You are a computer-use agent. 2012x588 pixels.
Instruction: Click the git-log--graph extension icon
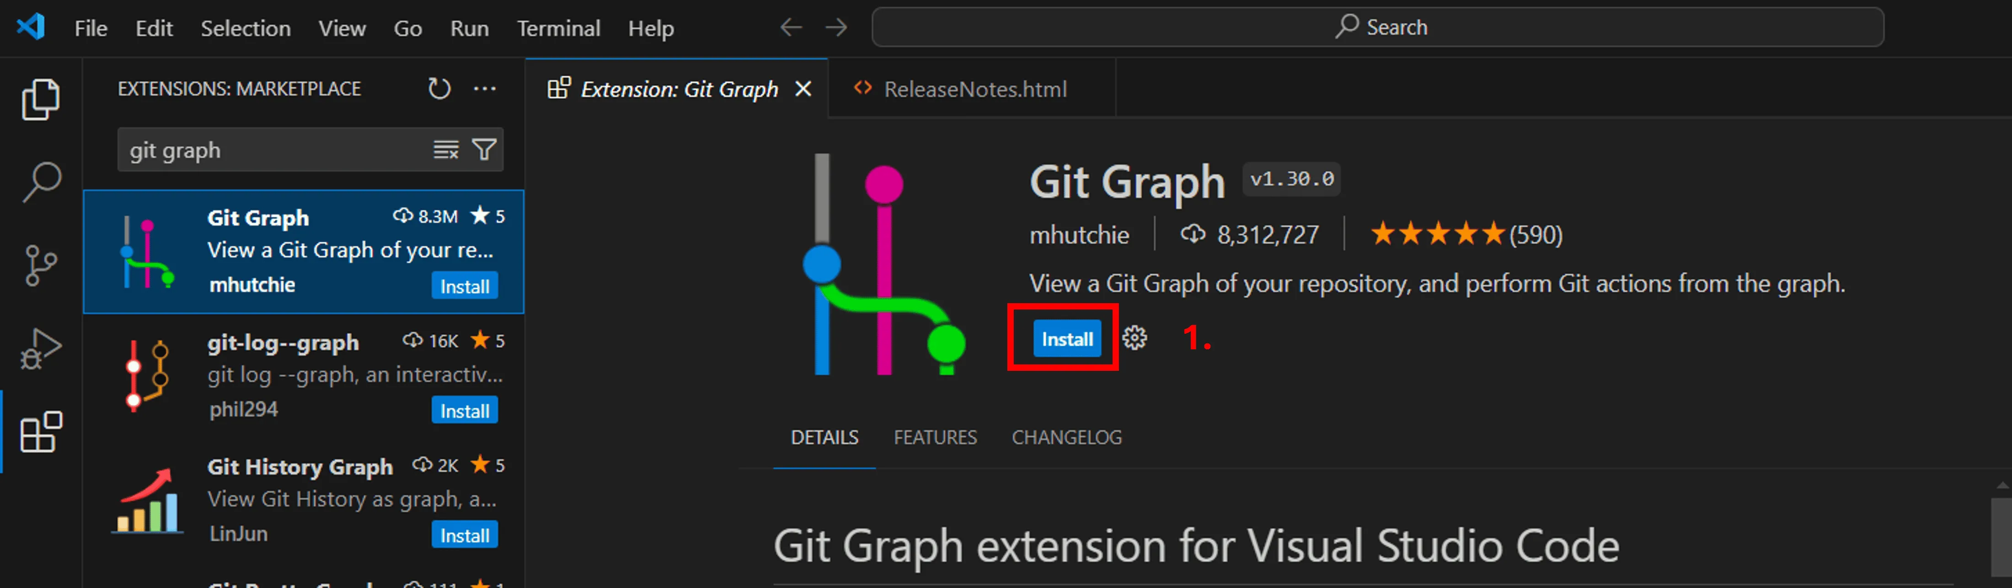(147, 375)
